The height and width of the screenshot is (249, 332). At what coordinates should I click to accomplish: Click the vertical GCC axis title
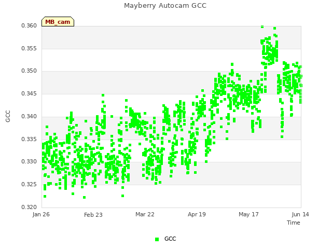click(8, 116)
